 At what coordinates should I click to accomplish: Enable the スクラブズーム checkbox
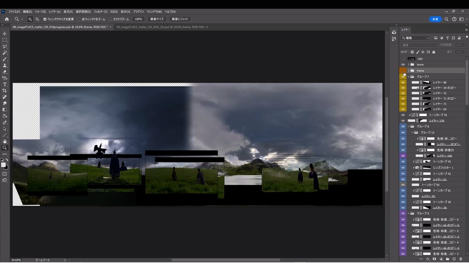110,19
